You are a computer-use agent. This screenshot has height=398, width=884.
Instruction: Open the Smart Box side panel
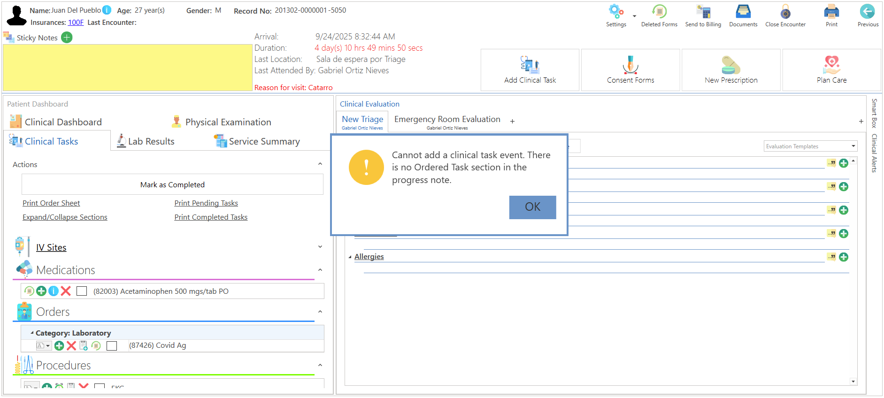click(x=874, y=113)
